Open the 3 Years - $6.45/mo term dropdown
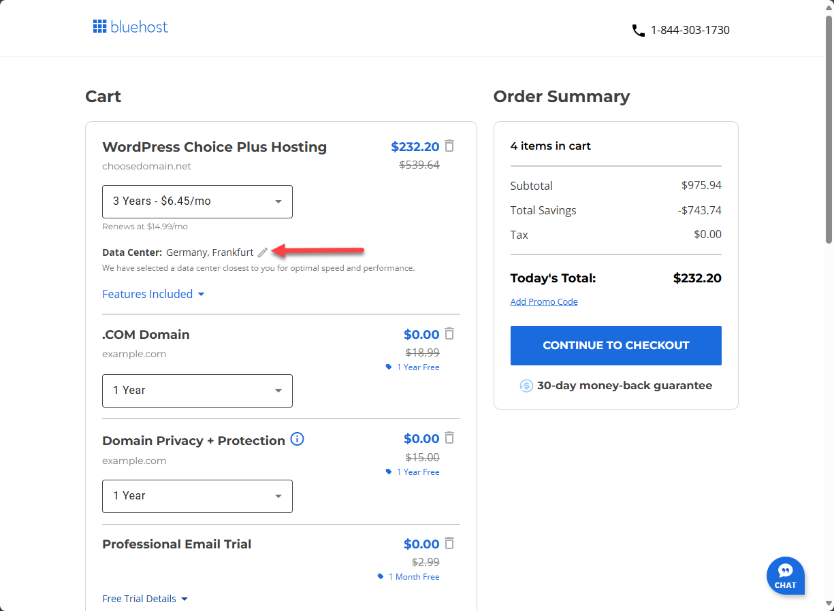The image size is (834, 611). click(197, 201)
